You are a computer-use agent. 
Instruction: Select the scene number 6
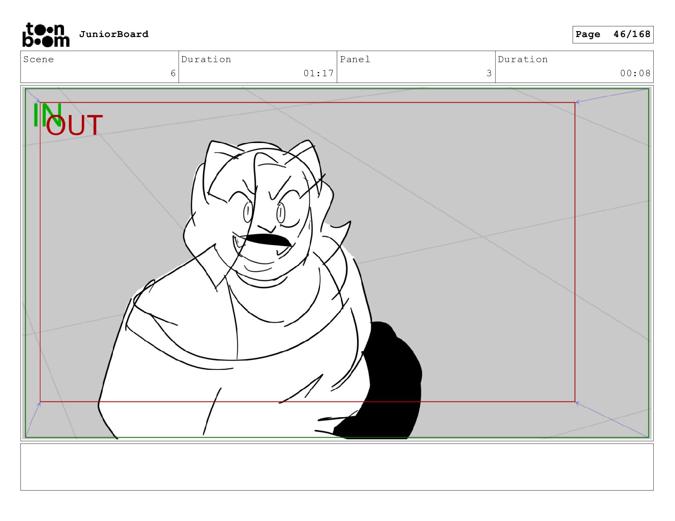tap(173, 73)
